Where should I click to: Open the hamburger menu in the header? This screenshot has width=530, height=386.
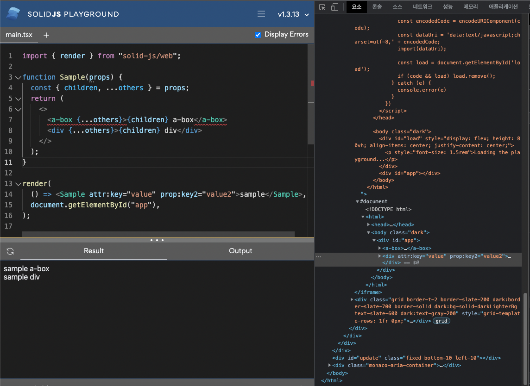click(x=261, y=14)
